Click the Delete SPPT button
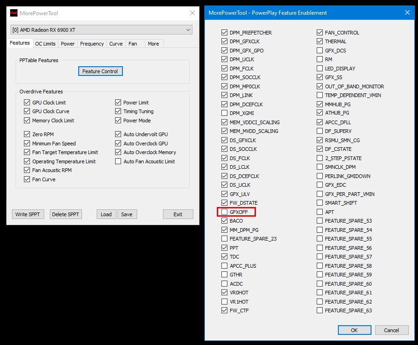The image size is (418, 345). [x=65, y=214]
